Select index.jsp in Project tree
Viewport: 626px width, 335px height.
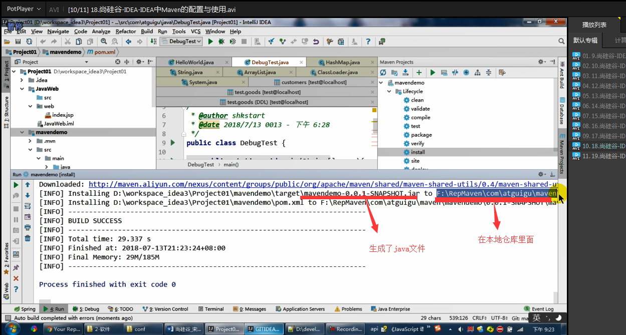pyautogui.click(x=59, y=115)
